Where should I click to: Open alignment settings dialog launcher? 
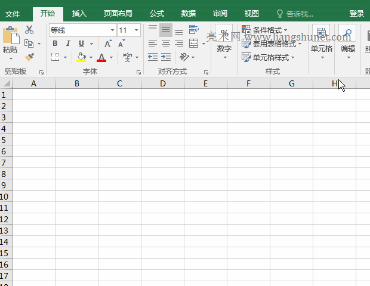[206, 72]
